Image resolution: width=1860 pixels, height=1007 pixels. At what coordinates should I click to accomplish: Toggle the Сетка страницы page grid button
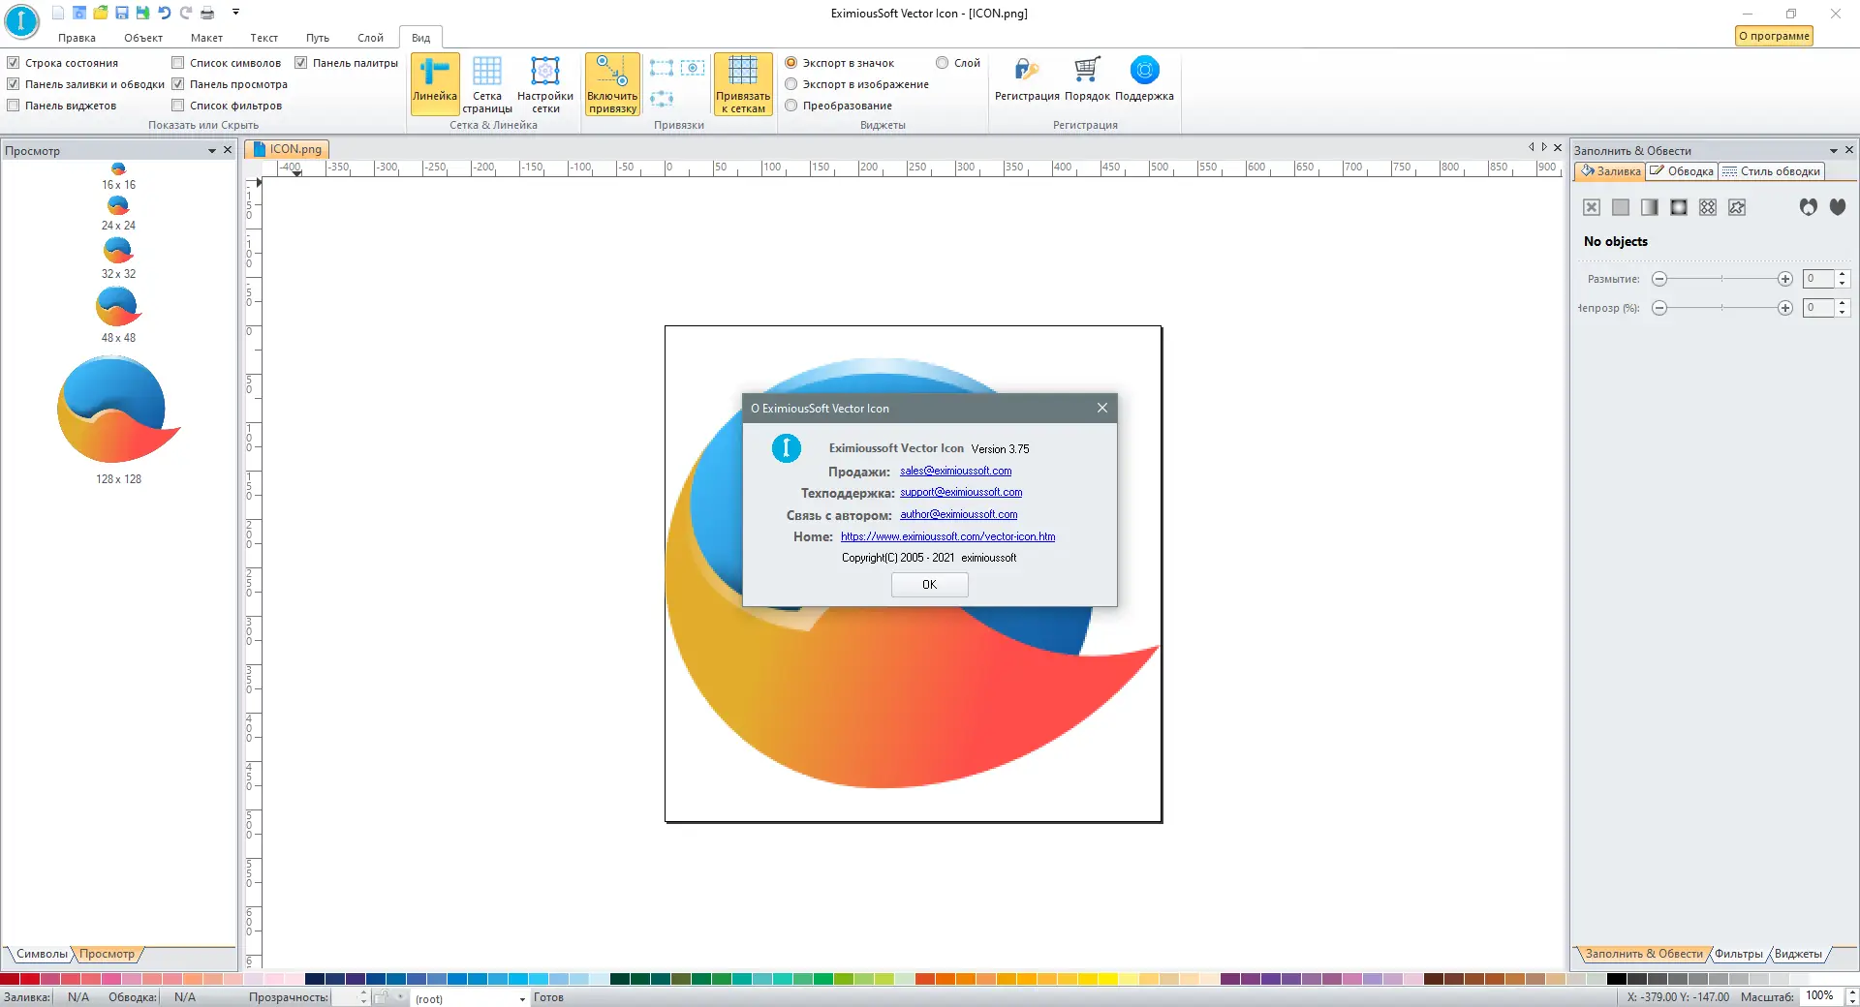click(x=487, y=83)
